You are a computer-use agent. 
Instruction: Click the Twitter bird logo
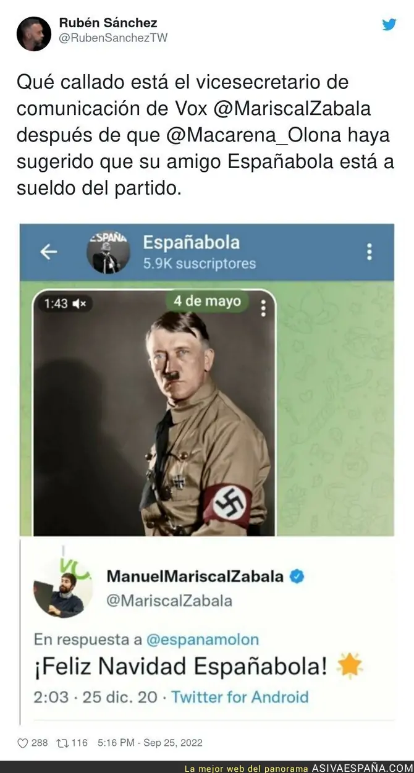tap(389, 25)
